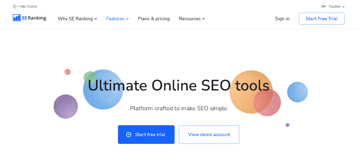Click the blue Start free trial button
Screen dimensions: 360x159
[x=146, y=134]
